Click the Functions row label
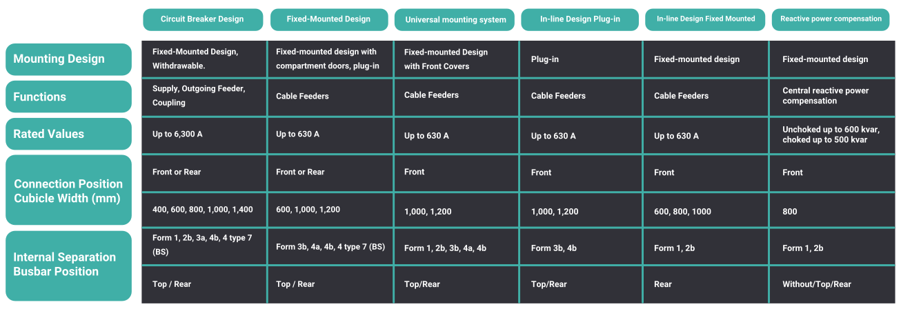 click(68, 97)
